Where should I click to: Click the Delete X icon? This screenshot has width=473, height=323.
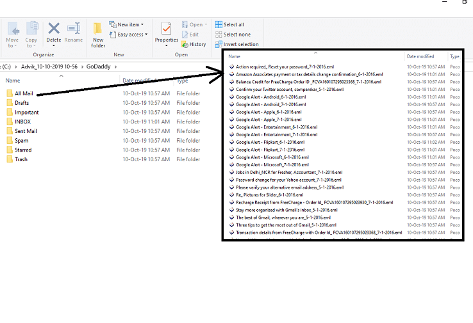tap(54, 28)
